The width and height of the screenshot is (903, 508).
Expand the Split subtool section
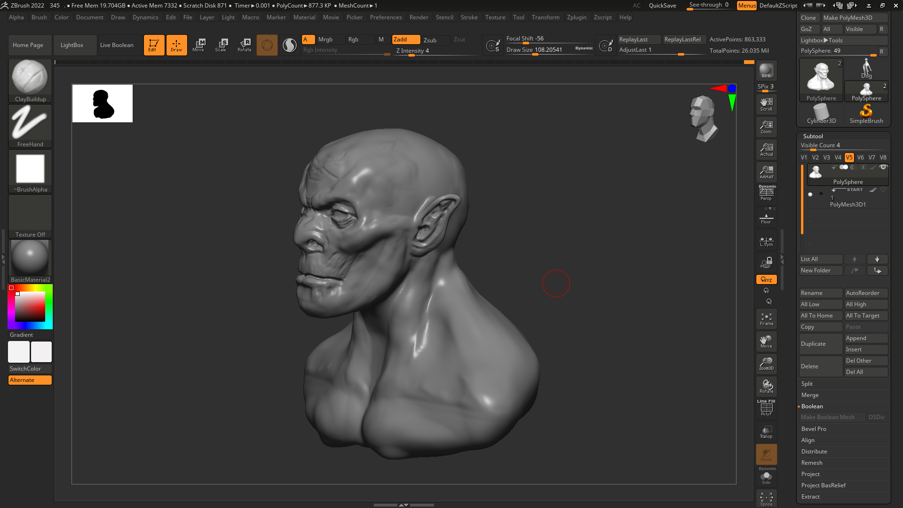point(807,384)
